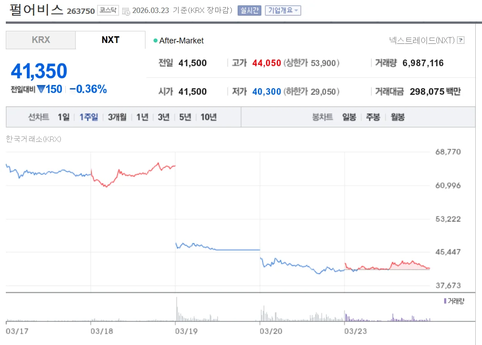This screenshot has height=345, width=482.
Task: Show the 3개월 line chart
Action: [117, 117]
